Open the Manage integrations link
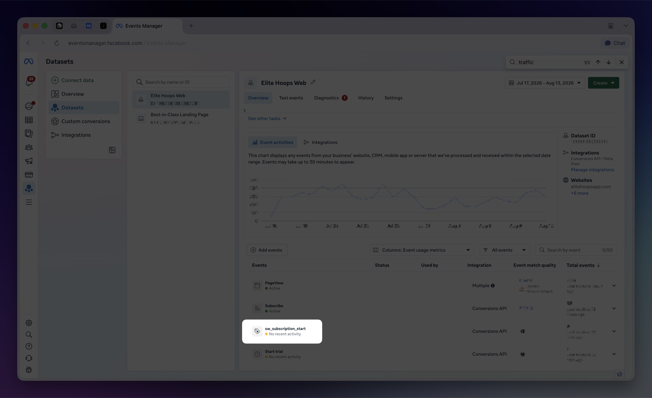Screen dimensions: 652x398 tap(592, 170)
